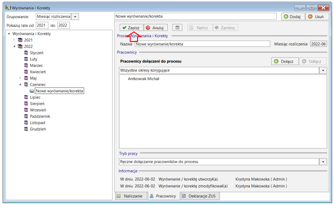Screen dimensions: 334x205
Task: Open Wszystkie okresy korygujące dropdown
Action: pyautogui.click(x=323, y=71)
